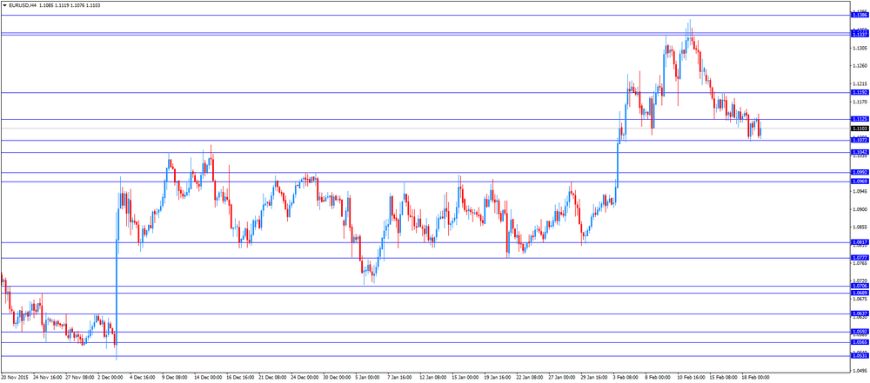Select the 1.1337 price level tag
The height and width of the screenshot is (383, 870).
859,35
